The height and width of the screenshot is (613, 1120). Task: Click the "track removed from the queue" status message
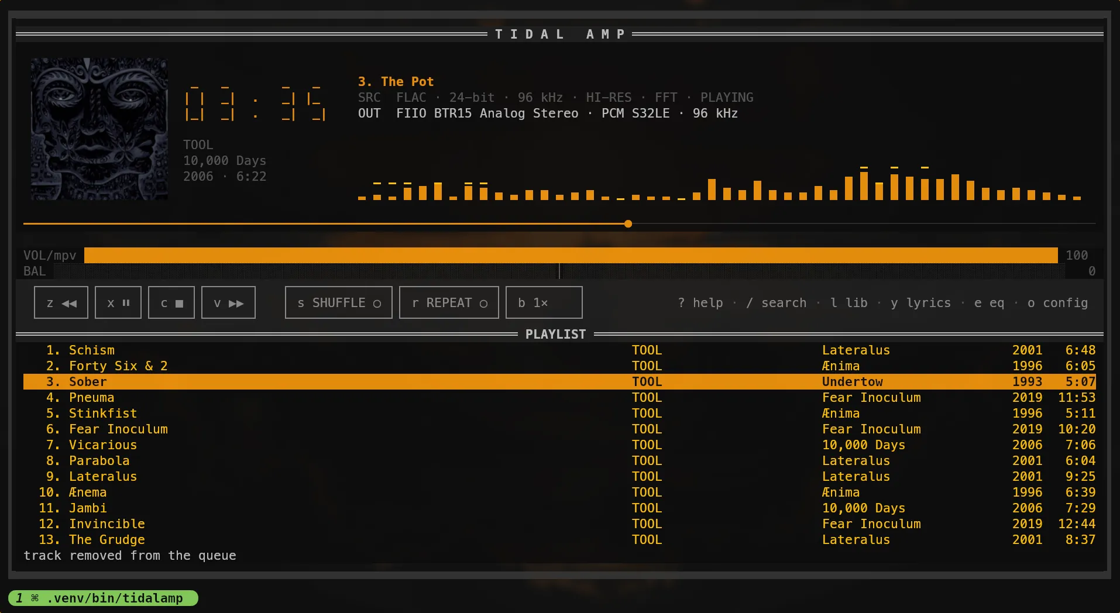130,555
